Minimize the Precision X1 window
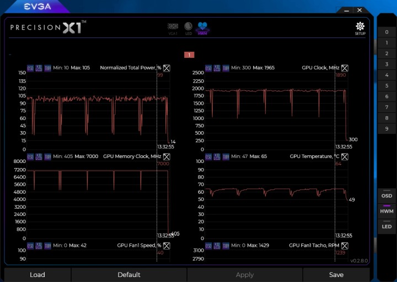Viewport: 397px width, 282px height. [x=347, y=10]
